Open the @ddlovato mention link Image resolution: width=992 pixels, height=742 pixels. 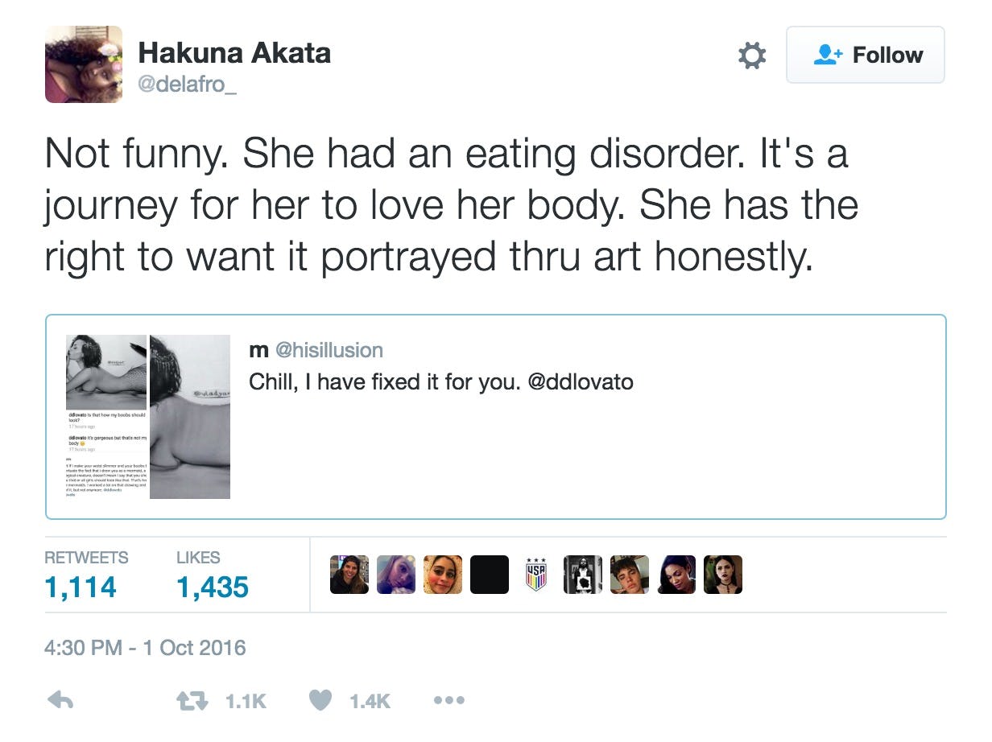pos(580,381)
